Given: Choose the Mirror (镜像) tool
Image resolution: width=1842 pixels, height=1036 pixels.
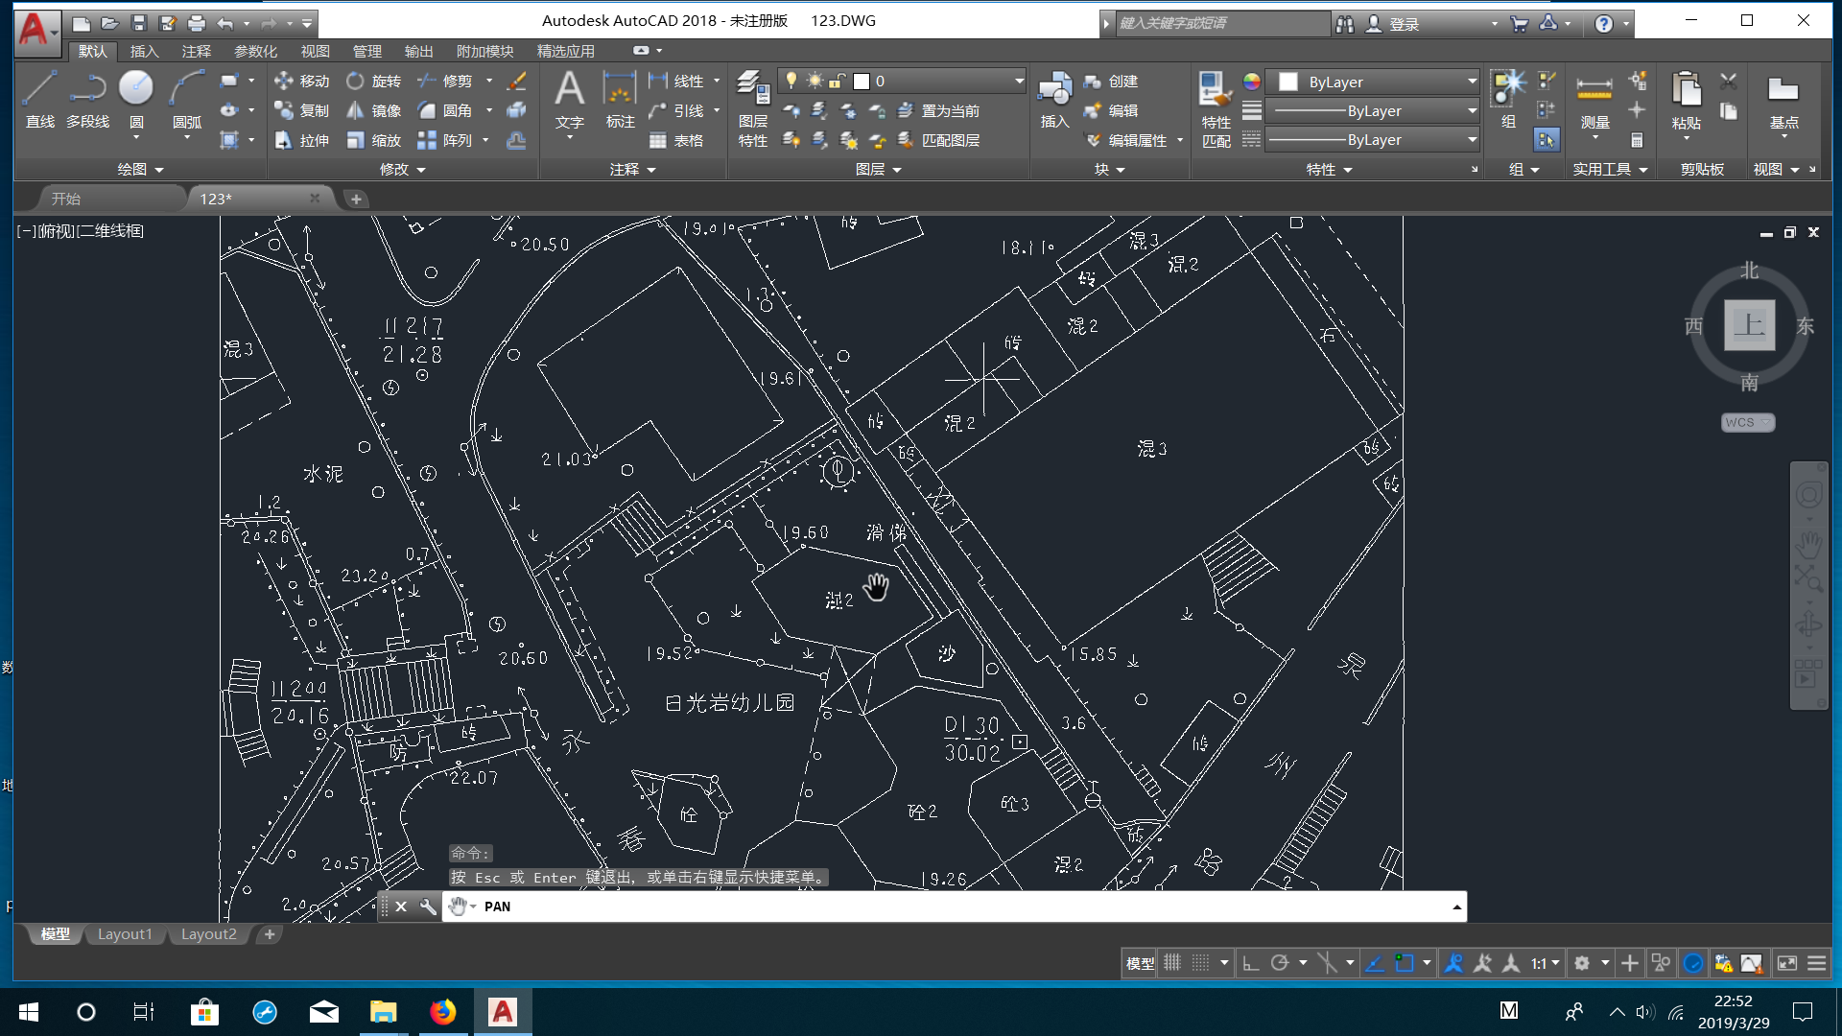Looking at the screenshot, I should coord(373,111).
